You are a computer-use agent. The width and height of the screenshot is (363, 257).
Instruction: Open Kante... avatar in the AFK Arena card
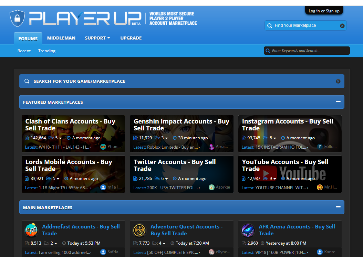click(x=320, y=252)
